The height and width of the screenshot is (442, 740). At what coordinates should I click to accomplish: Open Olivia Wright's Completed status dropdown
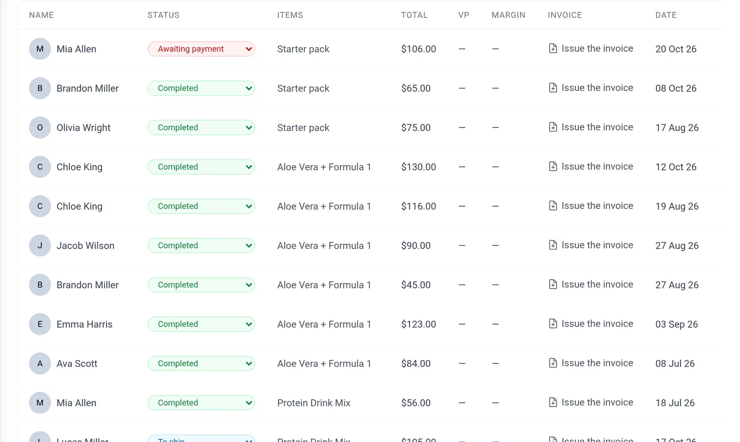click(201, 127)
